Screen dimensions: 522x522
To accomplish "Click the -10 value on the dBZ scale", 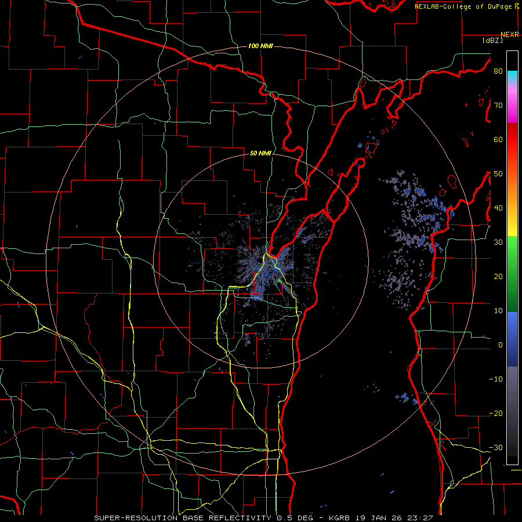I will (x=496, y=379).
